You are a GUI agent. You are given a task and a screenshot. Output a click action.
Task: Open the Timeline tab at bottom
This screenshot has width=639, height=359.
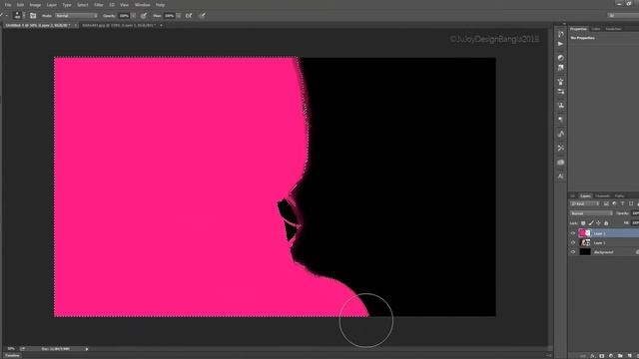pyautogui.click(x=12, y=356)
